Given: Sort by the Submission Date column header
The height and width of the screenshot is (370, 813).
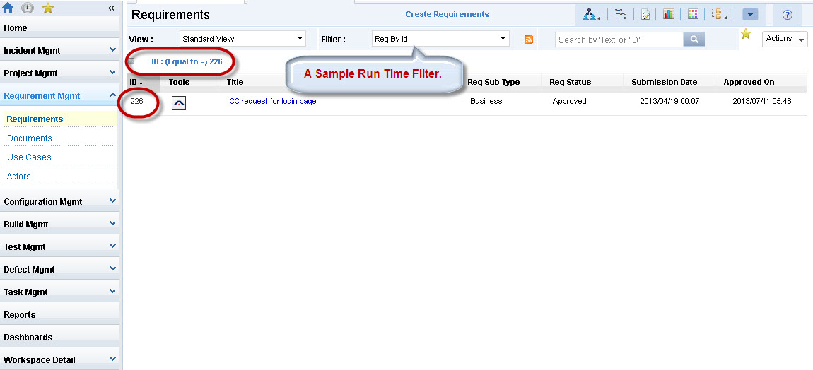Looking at the screenshot, I should coord(665,82).
